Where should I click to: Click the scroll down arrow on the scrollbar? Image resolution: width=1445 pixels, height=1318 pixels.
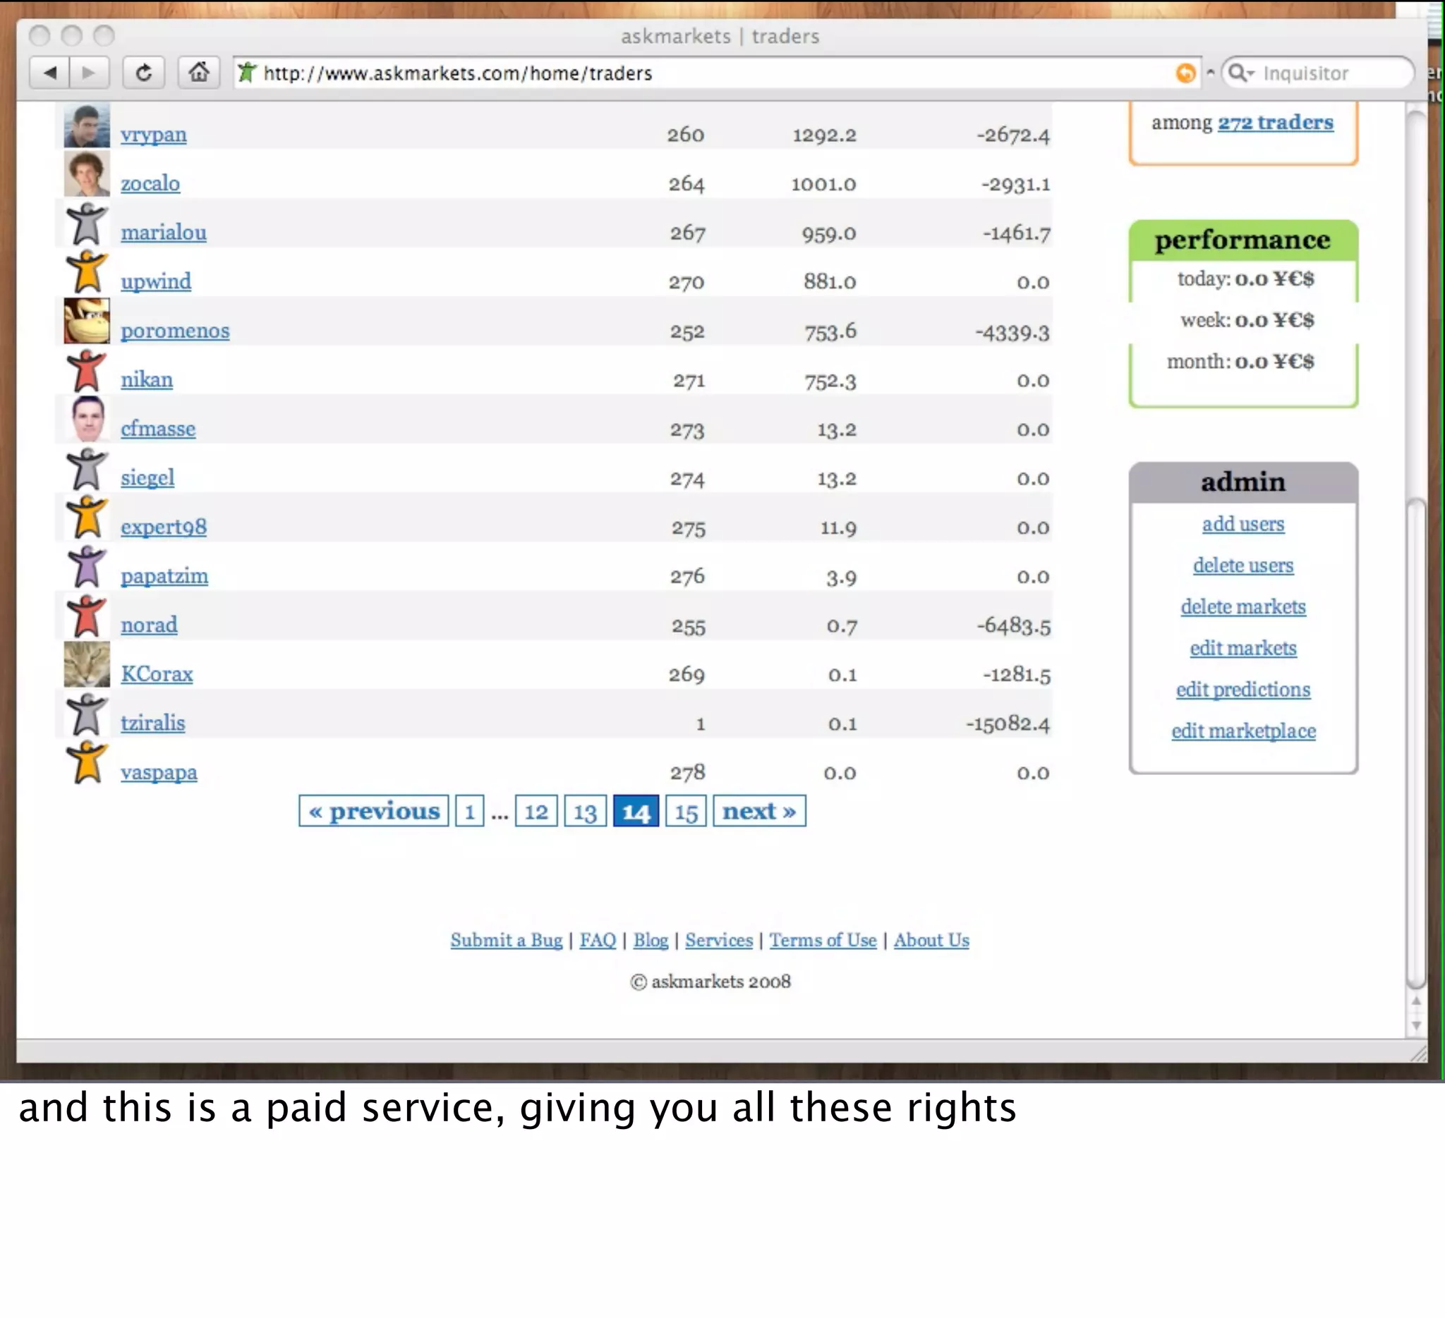(x=1415, y=1025)
